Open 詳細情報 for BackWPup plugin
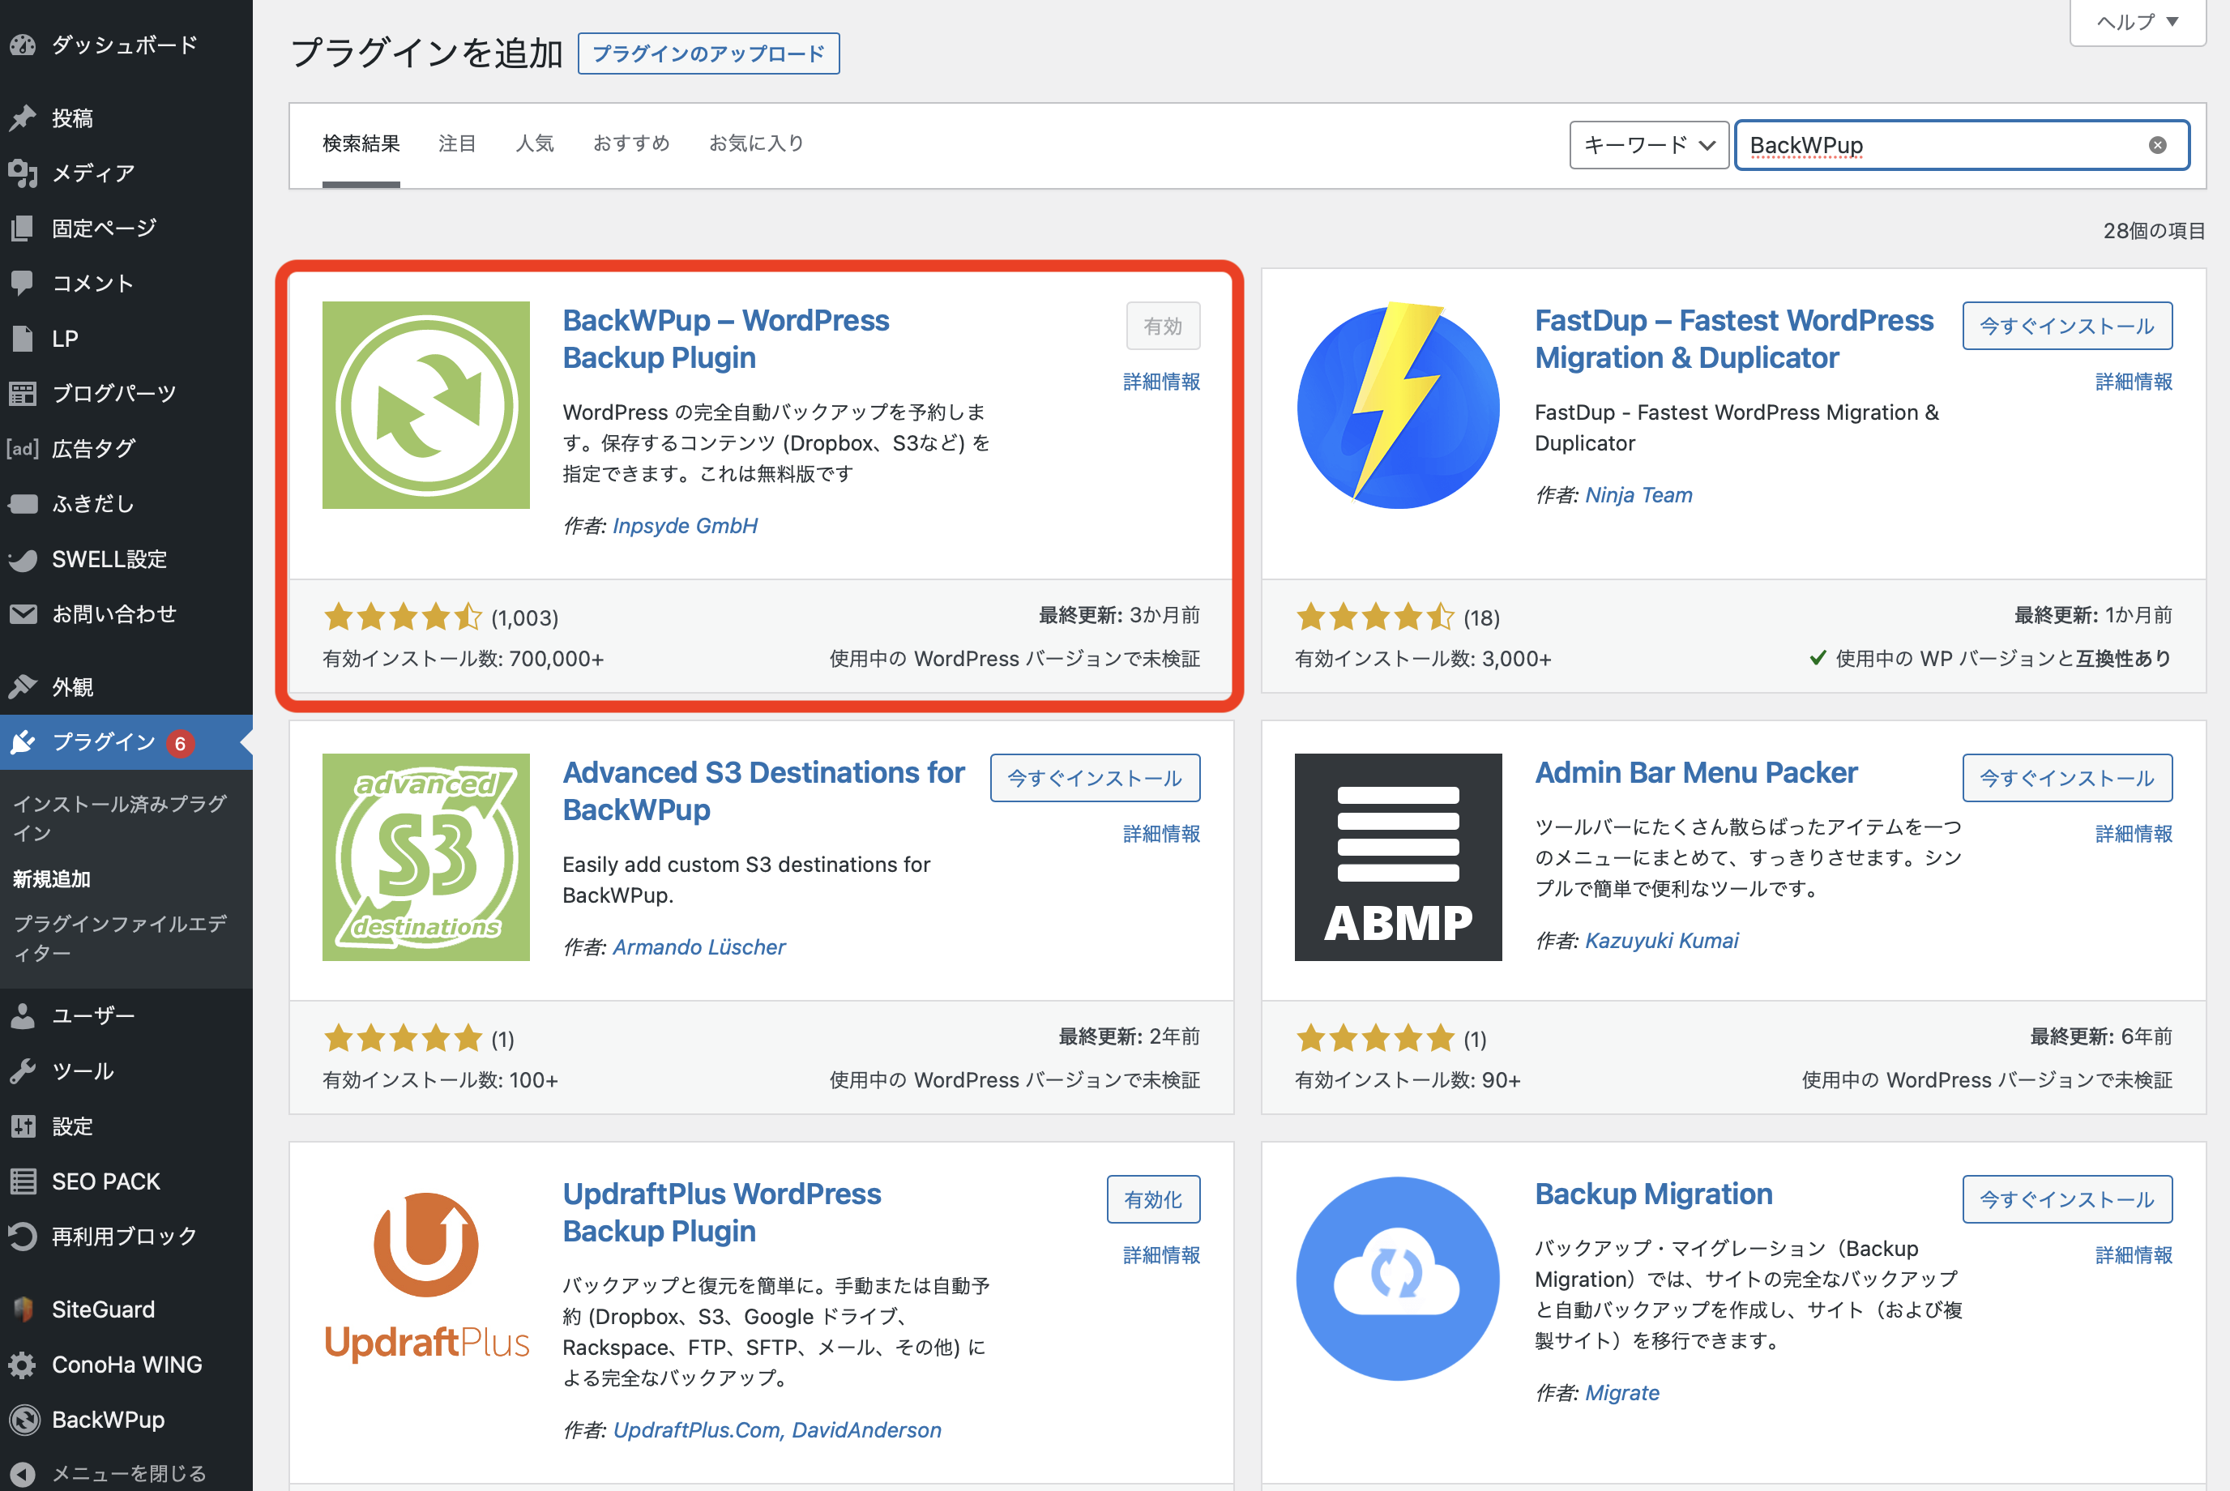 [1161, 382]
